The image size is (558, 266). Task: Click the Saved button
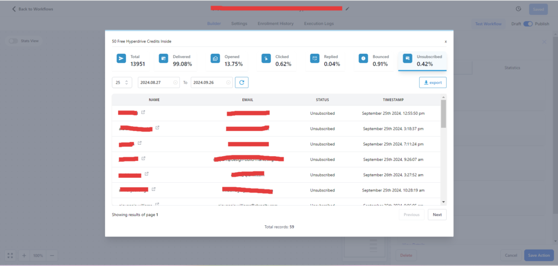538,9
